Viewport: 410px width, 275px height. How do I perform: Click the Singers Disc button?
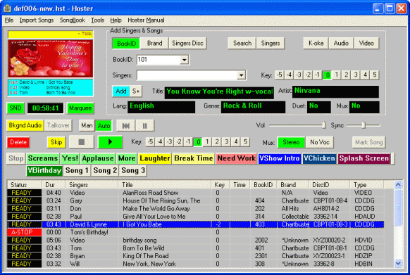click(x=188, y=44)
